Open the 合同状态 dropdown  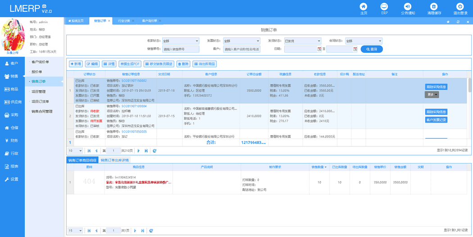click(364, 41)
